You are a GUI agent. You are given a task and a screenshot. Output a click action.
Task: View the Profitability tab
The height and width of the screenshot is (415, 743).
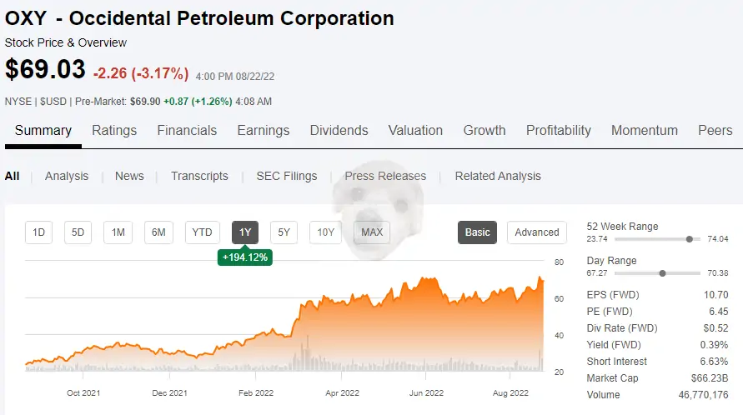point(559,130)
